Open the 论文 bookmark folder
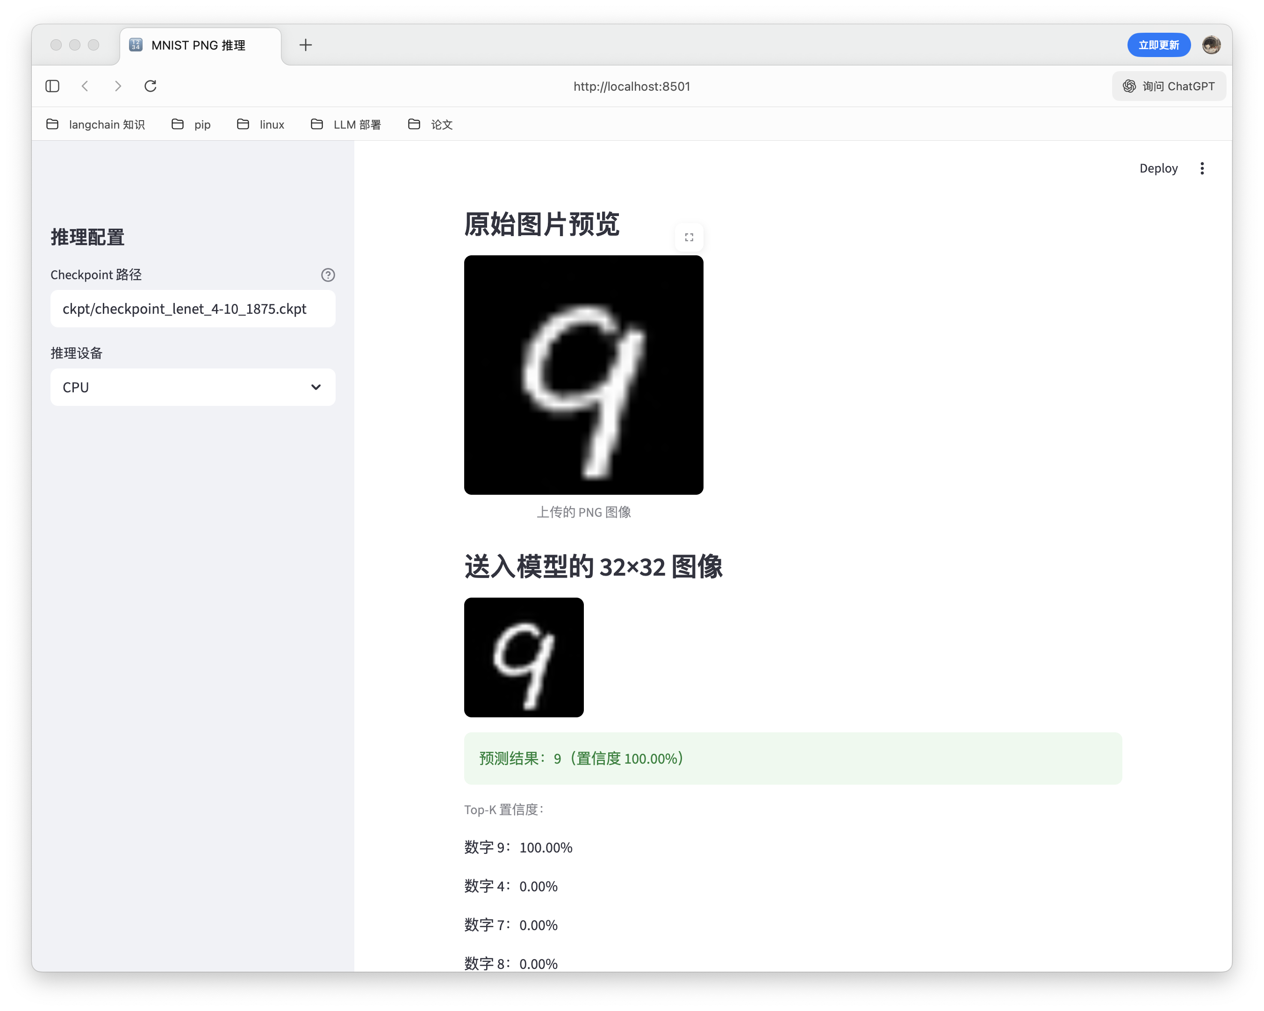 (431, 124)
